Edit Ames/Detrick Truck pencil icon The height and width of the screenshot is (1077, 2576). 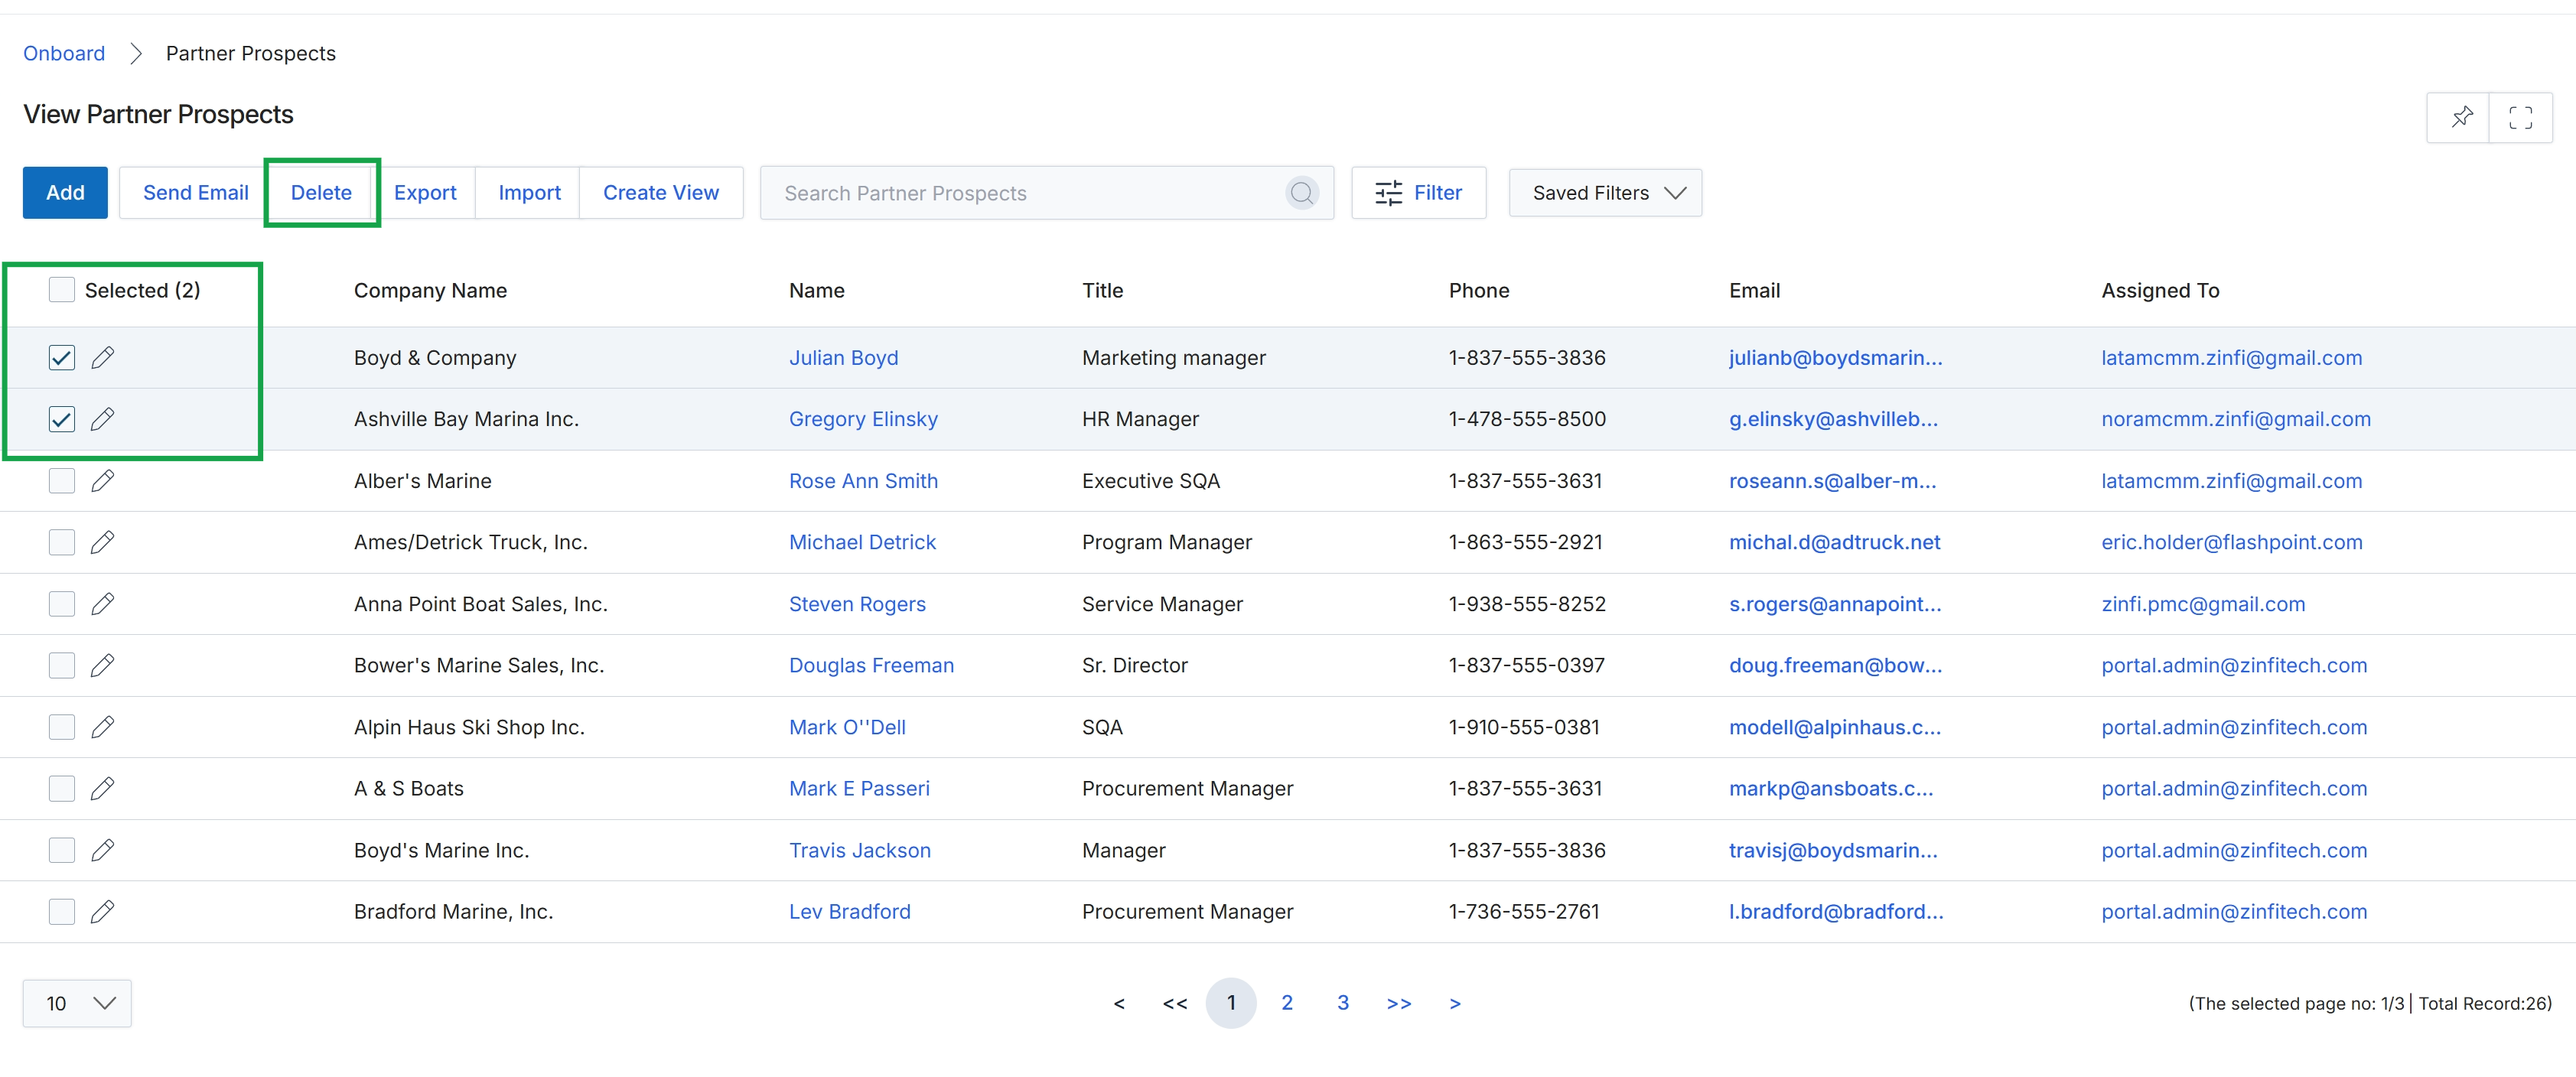tap(102, 542)
